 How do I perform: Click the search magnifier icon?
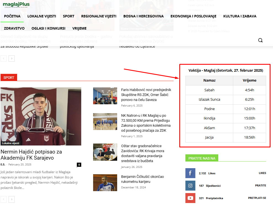tap(260, 40)
